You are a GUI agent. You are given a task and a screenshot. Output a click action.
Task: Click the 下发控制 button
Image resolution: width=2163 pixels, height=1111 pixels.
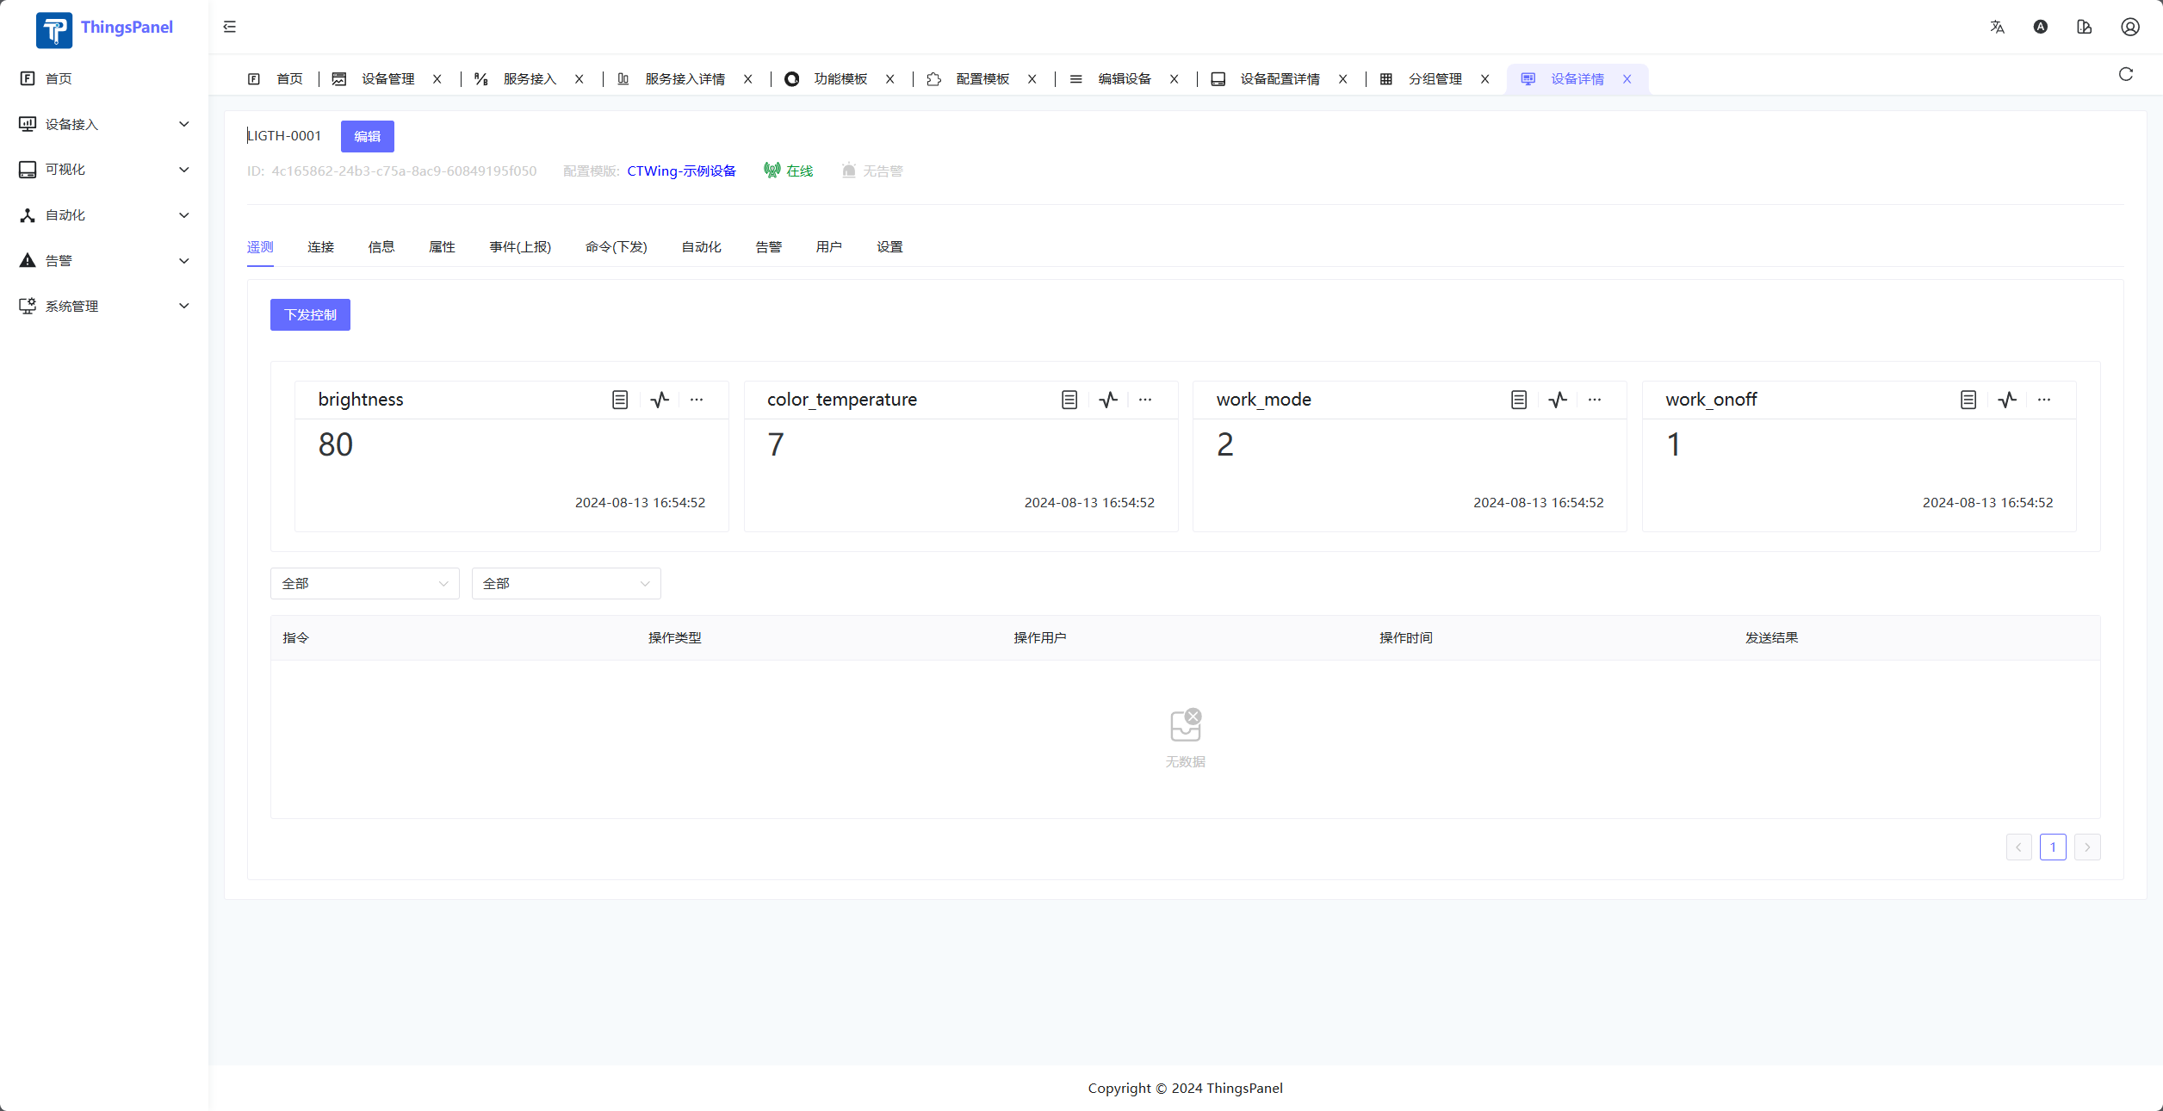(310, 314)
